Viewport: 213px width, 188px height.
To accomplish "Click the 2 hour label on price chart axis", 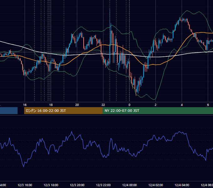I will [156, 105].
